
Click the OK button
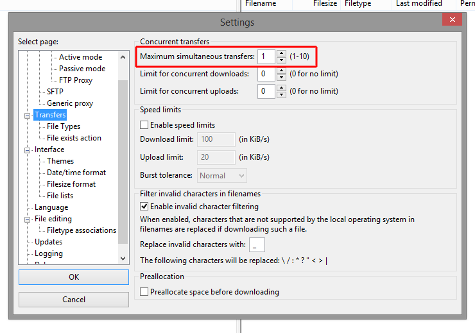click(x=74, y=277)
